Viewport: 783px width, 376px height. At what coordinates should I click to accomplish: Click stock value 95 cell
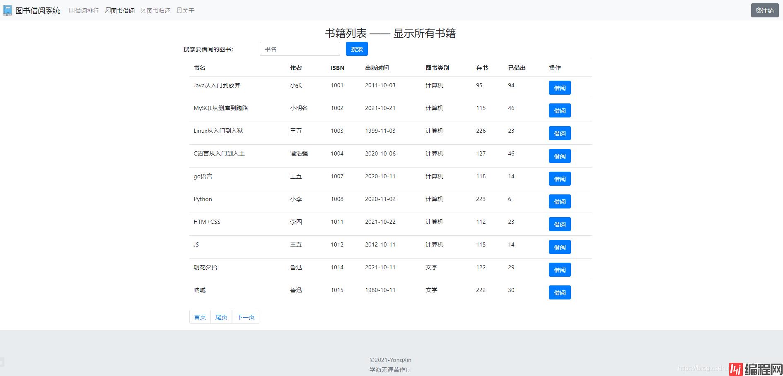pyautogui.click(x=479, y=85)
